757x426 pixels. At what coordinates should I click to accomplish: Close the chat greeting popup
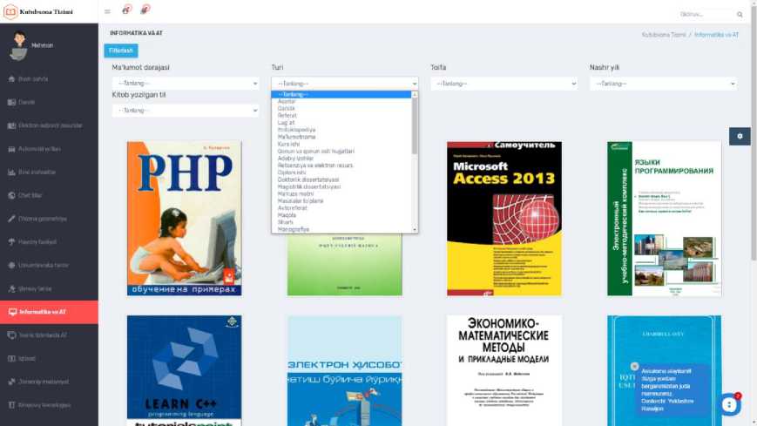pyautogui.click(x=634, y=366)
